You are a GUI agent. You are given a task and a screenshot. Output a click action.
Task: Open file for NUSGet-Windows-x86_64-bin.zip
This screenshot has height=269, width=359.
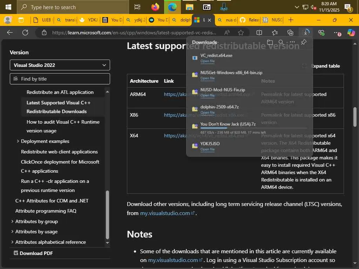pos(208,78)
